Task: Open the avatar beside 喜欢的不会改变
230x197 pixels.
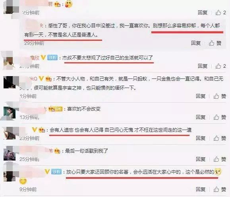Action: click(10, 113)
